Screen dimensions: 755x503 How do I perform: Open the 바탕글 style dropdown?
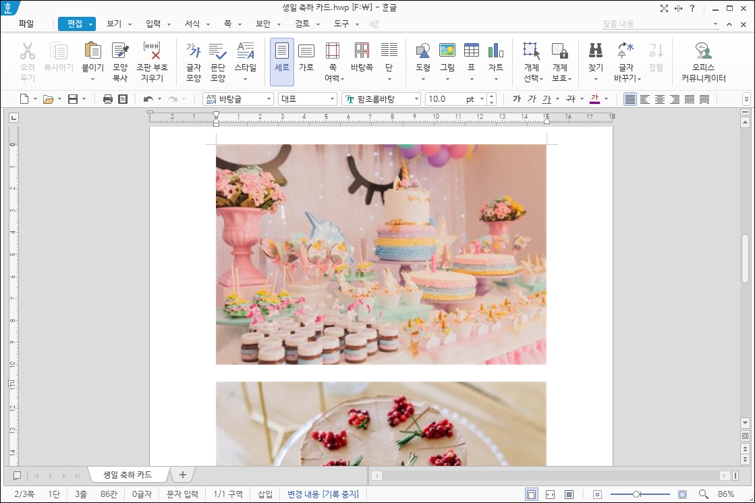tap(269, 99)
